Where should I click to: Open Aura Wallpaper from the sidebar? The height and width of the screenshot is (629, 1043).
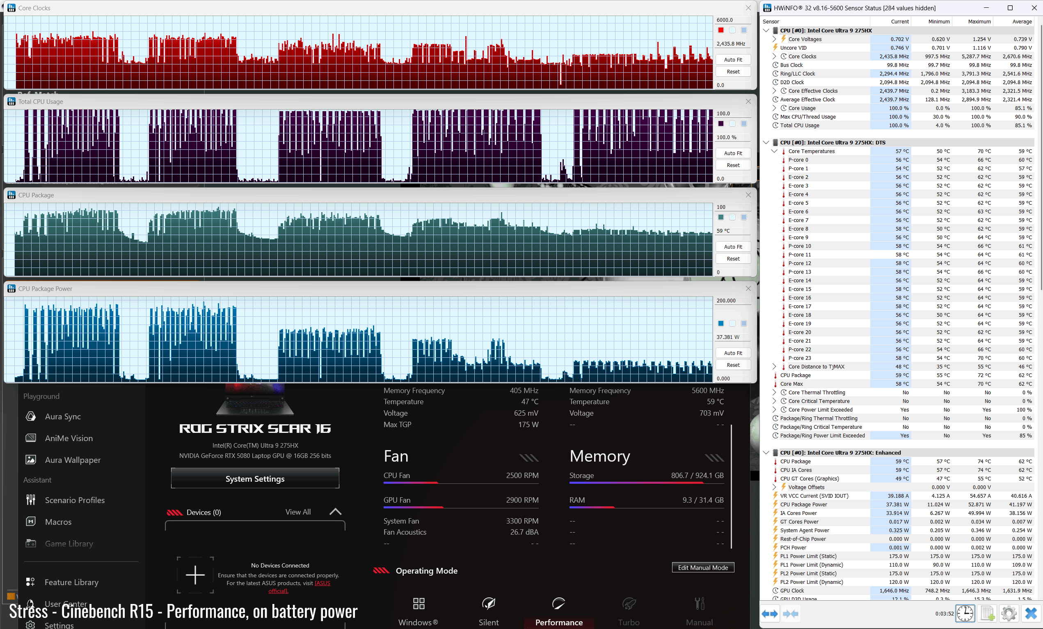[73, 460]
